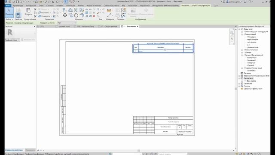Screen dimensions: 275x155
Task: Open the Join dropdown arrow in the Geometry panel
Action: 51,16
